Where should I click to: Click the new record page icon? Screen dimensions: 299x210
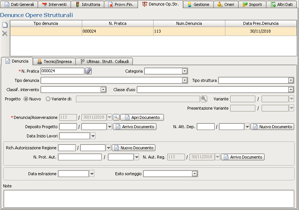(x=5, y=25)
